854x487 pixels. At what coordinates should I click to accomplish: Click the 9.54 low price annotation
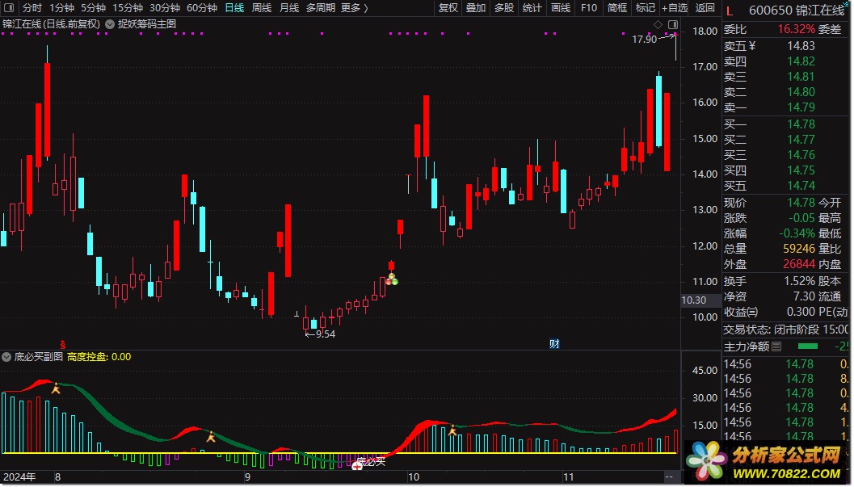tap(325, 334)
